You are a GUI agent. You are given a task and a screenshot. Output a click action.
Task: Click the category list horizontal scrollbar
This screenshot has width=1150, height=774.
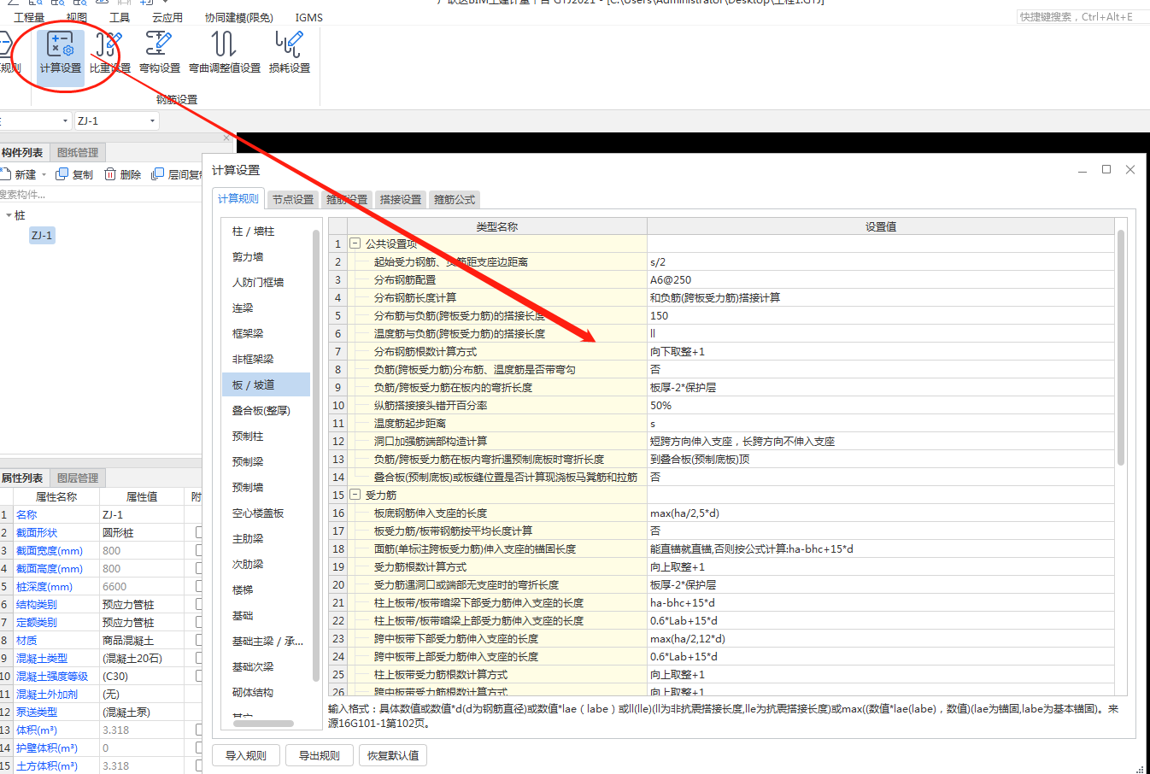(263, 723)
